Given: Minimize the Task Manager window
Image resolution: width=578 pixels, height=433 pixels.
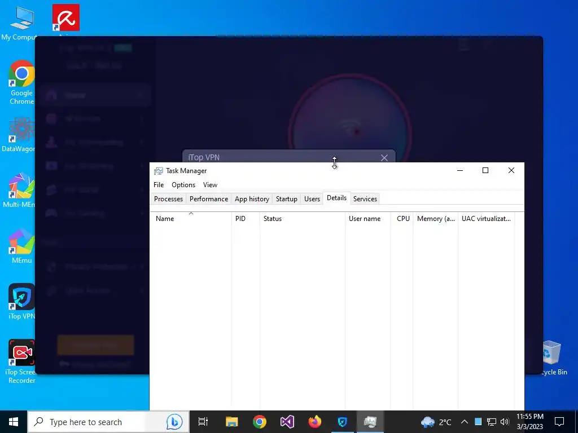Looking at the screenshot, I should [460, 170].
